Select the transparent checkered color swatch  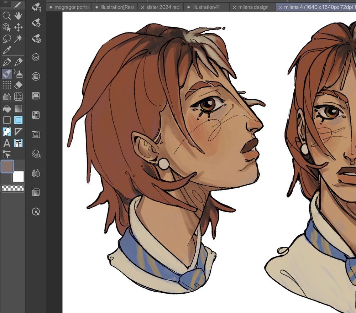(x=13, y=188)
